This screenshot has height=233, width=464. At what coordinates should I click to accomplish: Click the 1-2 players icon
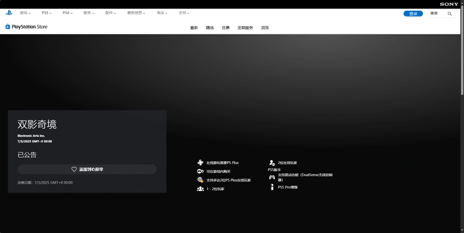[x=200, y=189]
